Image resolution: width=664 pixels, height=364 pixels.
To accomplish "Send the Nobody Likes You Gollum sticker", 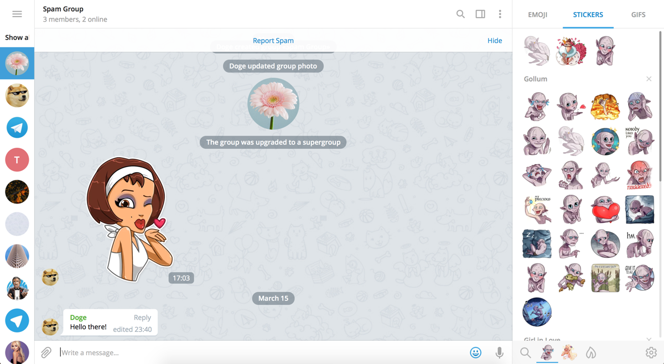I will (640, 141).
